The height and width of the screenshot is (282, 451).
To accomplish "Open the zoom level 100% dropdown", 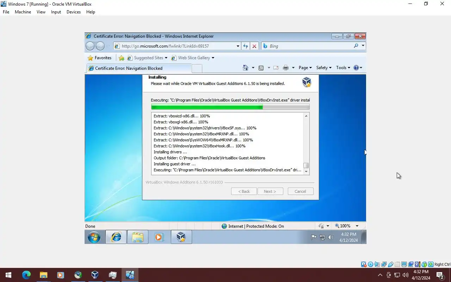I will pyautogui.click(x=357, y=226).
